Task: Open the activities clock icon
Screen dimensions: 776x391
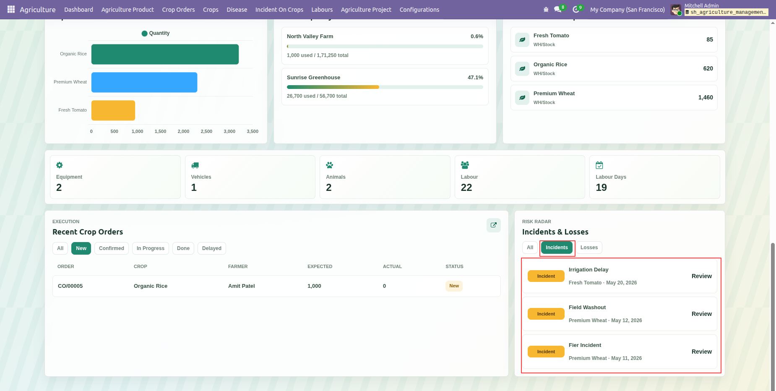Action: point(576,9)
